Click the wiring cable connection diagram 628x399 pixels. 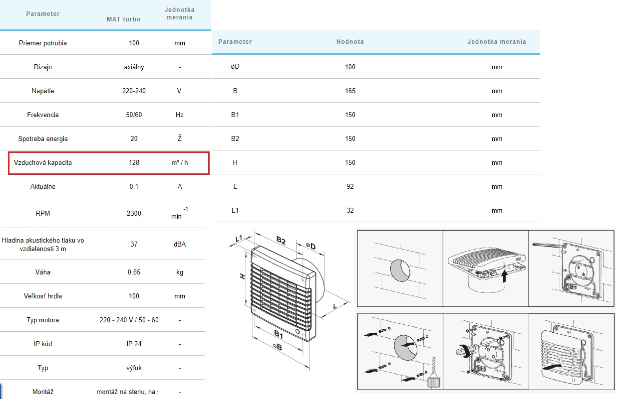(571, 269)
